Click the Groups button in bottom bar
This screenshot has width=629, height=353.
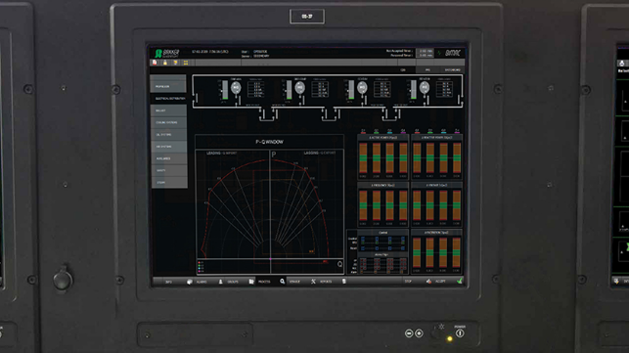pos(233,282)
